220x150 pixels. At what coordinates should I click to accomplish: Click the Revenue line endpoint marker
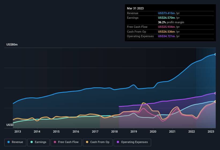[x=215, y=54]
